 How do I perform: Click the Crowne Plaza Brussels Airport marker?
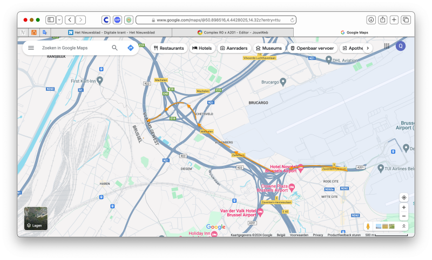tap(292, 187)
